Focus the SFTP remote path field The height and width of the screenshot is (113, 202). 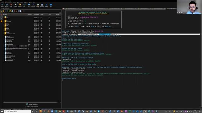[31, 13]
